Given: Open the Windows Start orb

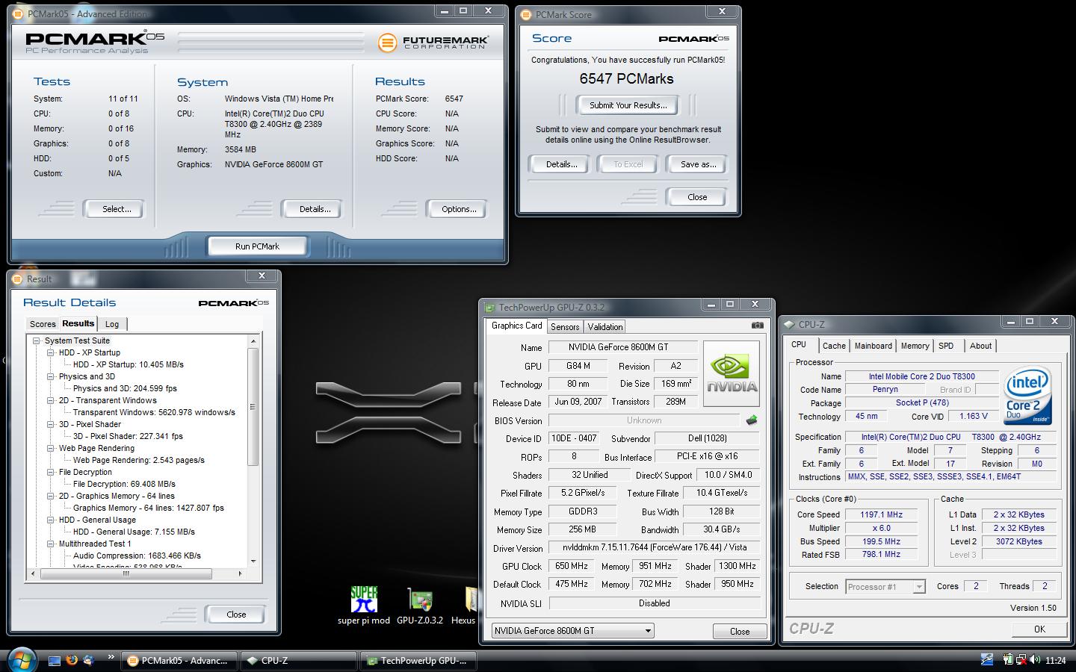Looking at the screenshot, I should tap(21, 660).
